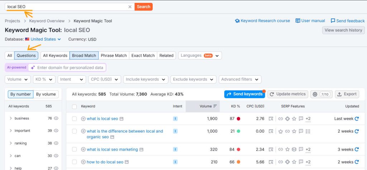Expand the can keyword group
This screenshot has height=170, width=367.
pos(11,156)
